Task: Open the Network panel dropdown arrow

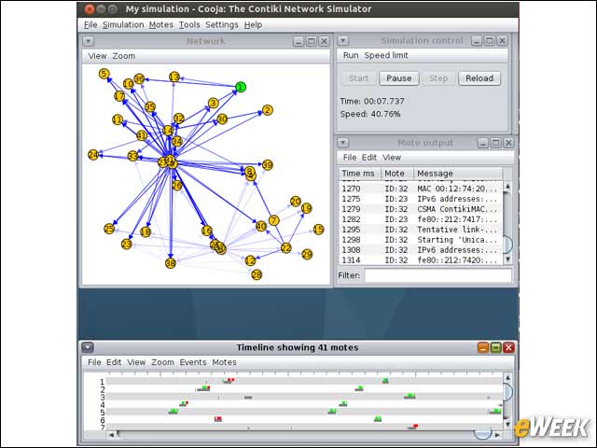Action: click(x=88, y=41)
